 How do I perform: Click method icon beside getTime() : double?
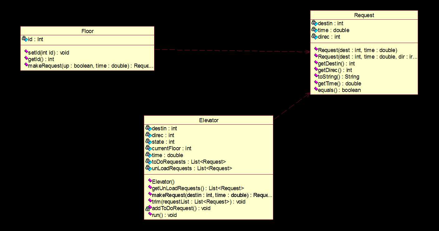pos(315,83)
